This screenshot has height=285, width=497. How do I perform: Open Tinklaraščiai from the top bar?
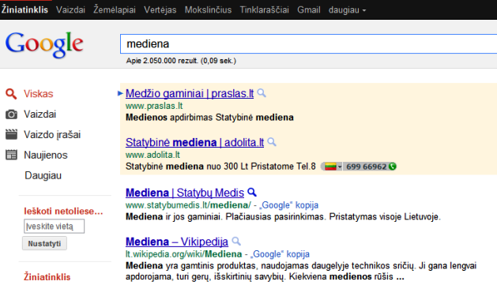[x=265, y=9]
